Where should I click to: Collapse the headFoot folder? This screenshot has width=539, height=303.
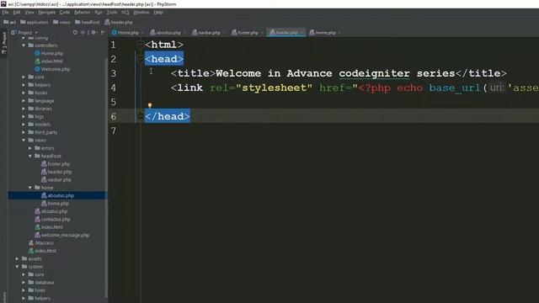pyautogui.click(x=30, y=156)
